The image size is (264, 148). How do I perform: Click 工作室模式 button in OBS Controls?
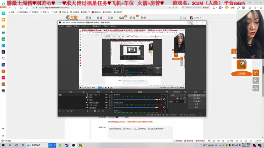196,101
